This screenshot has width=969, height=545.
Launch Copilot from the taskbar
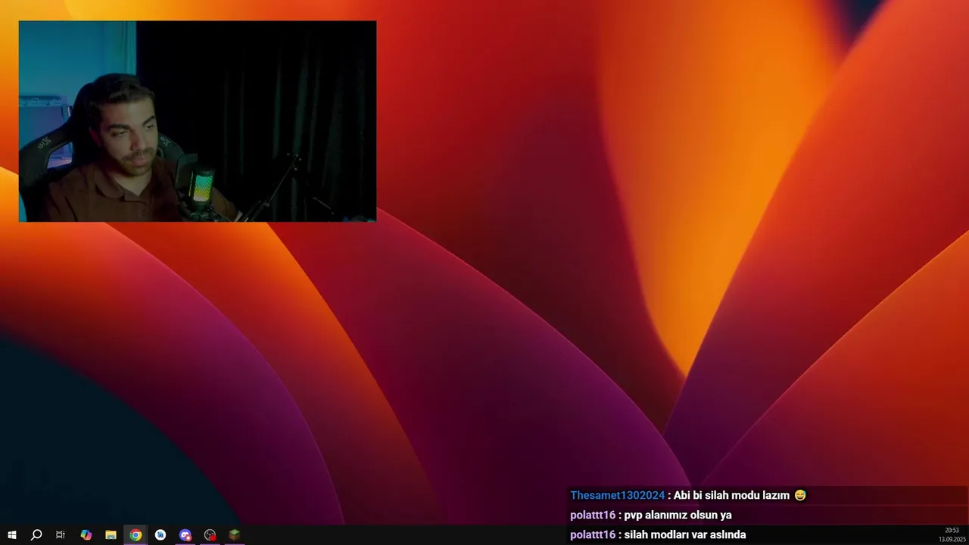coord(86,535)
